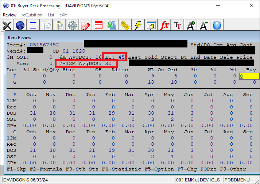Click F2=Formula function key label

click(x=46, y=169)
